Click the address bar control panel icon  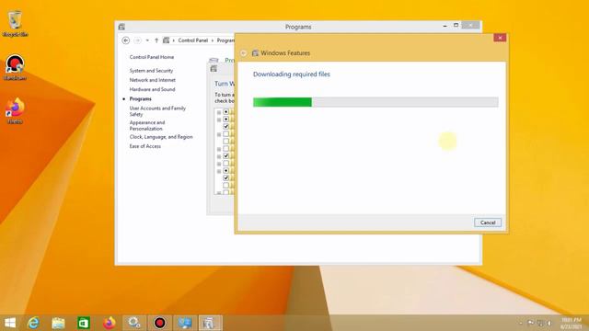coord(166,40)
